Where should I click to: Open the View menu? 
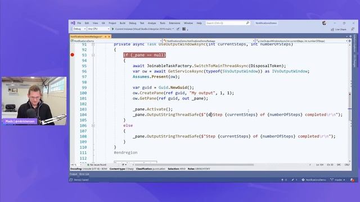[x=95, y=23]
